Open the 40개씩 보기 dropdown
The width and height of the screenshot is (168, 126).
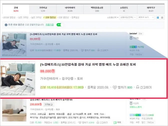(x=146, y=17)
